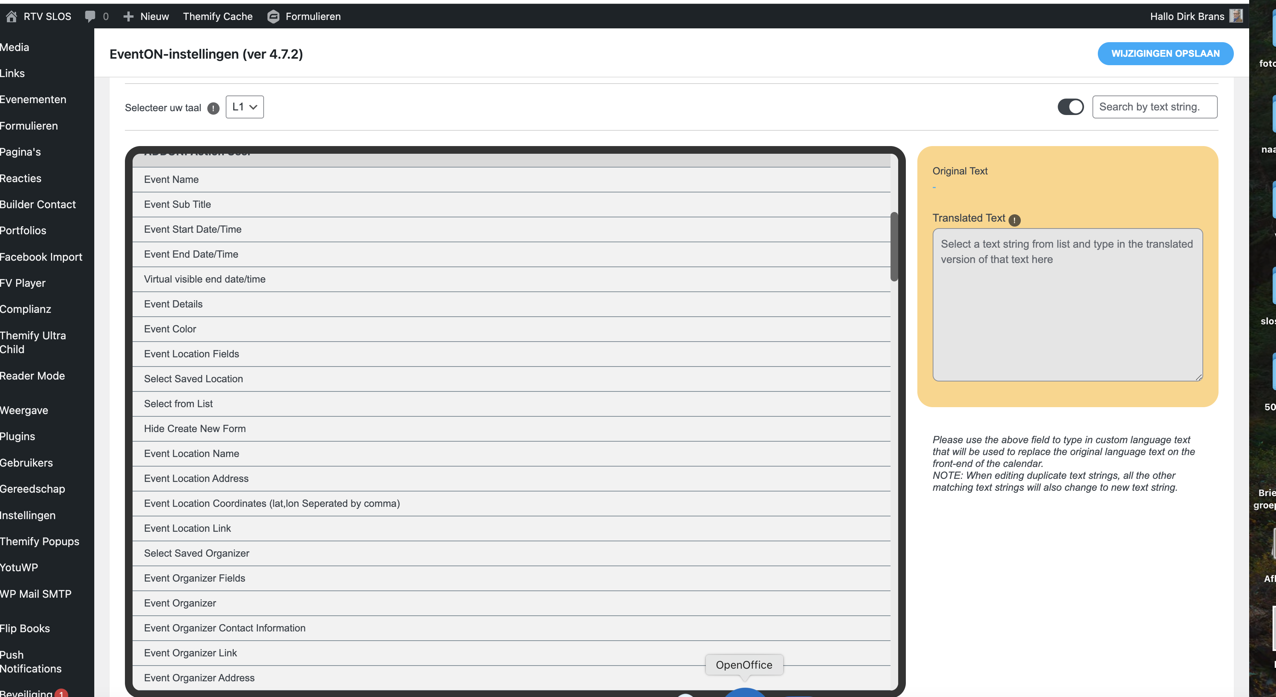Click info icon beside Translated Text
The height and width of the screenshot is (697, 1276).
coord(1014,220)
